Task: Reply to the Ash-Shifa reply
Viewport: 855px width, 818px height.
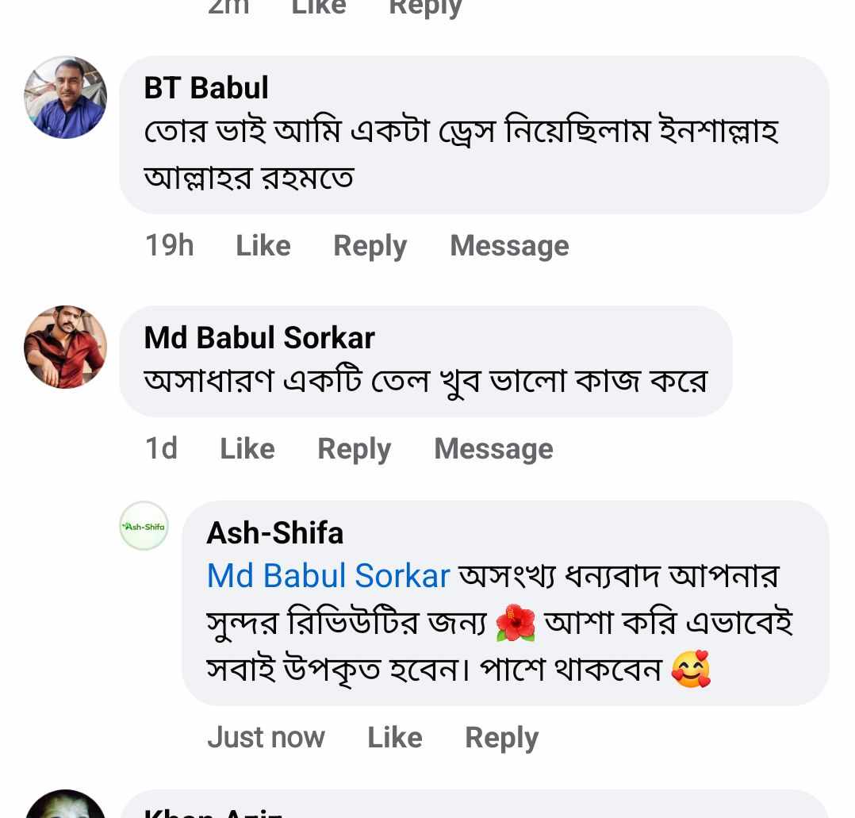Action: (501, 738)
